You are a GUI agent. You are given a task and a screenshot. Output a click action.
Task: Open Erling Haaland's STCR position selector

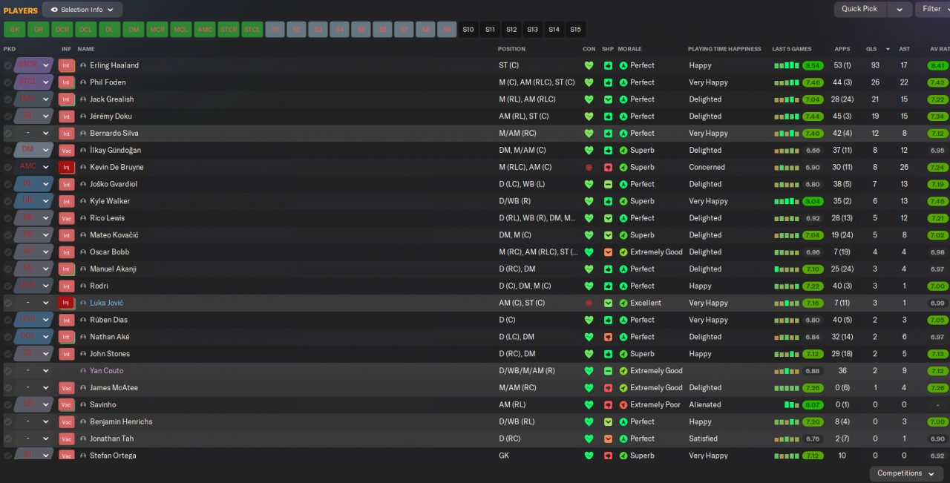[x=33, y=65]
